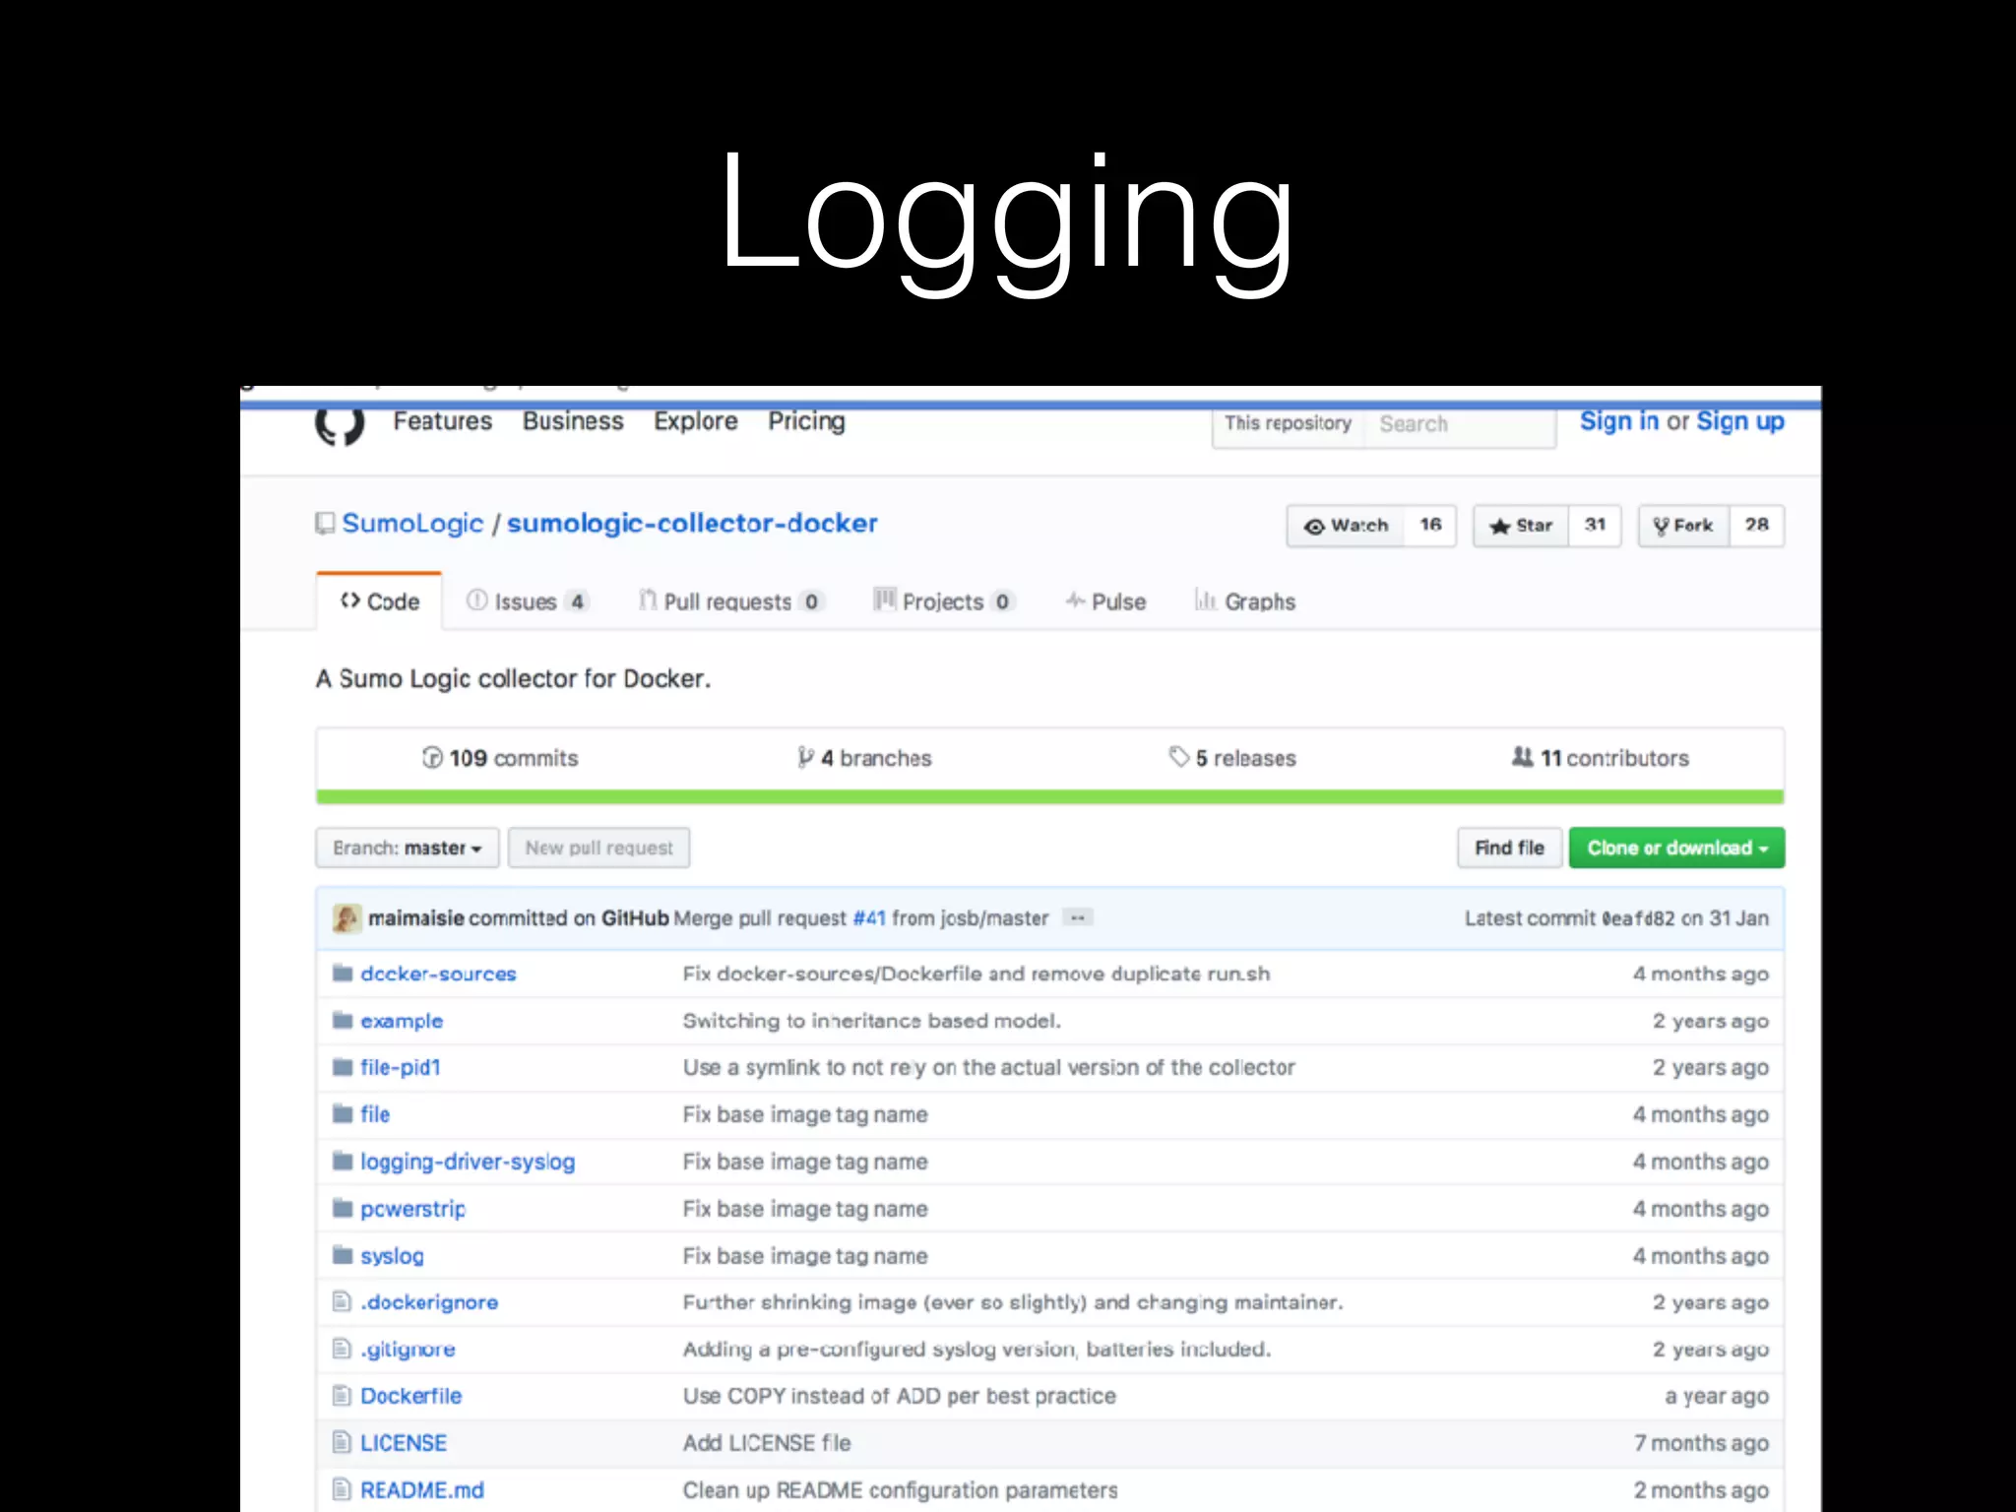This screenshot has height=1512, width=2016.
Task: Click the Dockerfile file icon
Action: click(x=342, y=1395)
